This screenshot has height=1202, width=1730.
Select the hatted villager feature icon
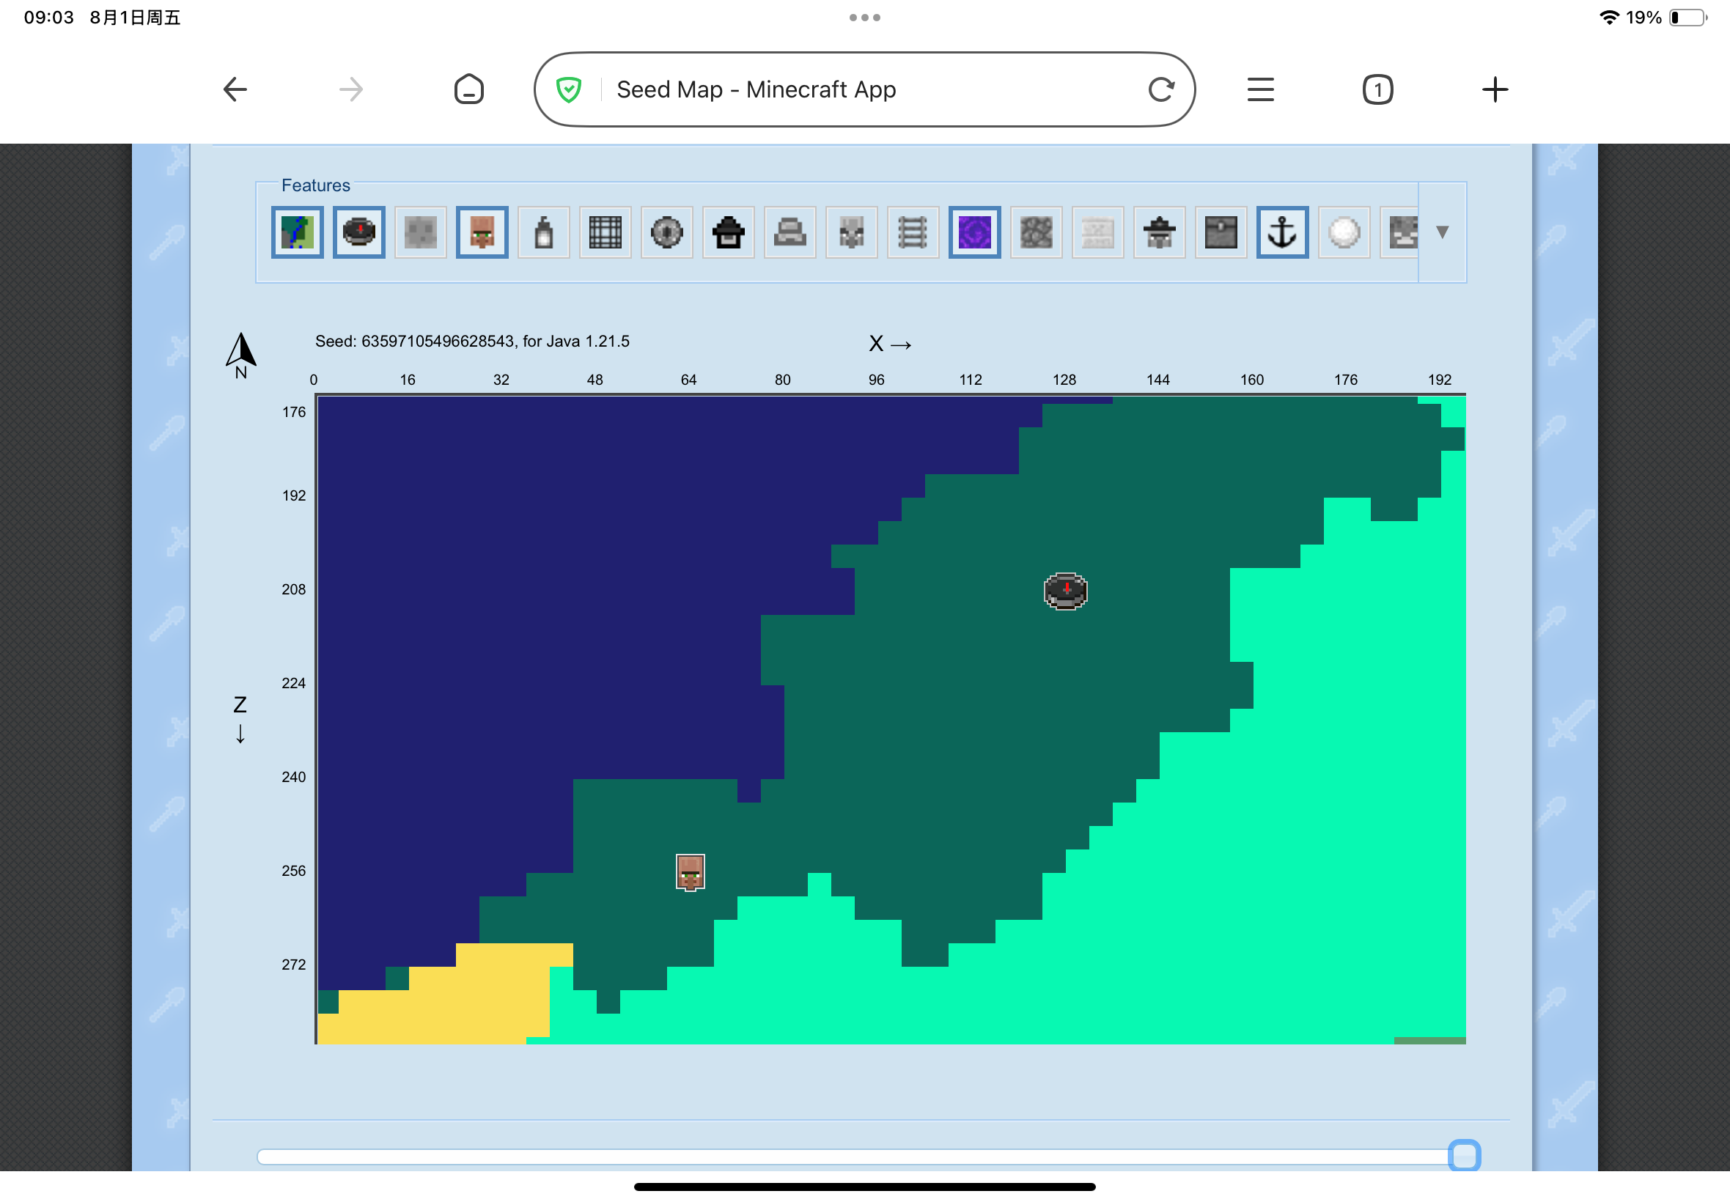(x=1160, y=232)
